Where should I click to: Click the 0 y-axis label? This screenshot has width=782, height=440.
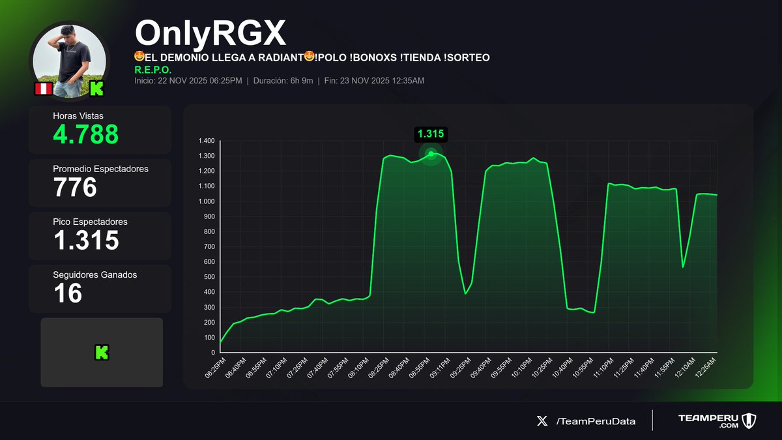(212, 353)
